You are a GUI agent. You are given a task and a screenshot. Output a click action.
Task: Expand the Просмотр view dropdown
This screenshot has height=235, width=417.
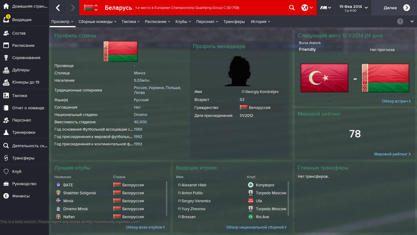point(62,22)
